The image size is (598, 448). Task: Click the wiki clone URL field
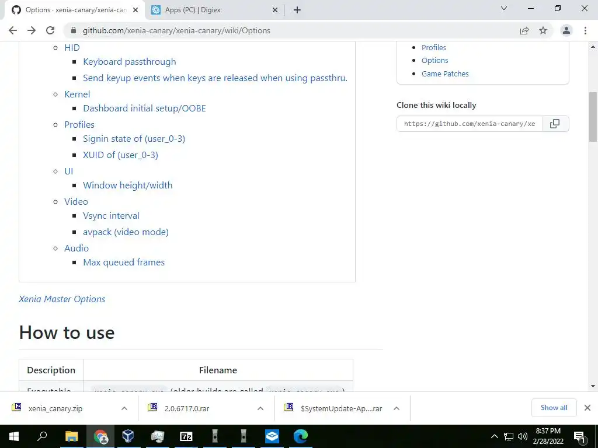470,124
